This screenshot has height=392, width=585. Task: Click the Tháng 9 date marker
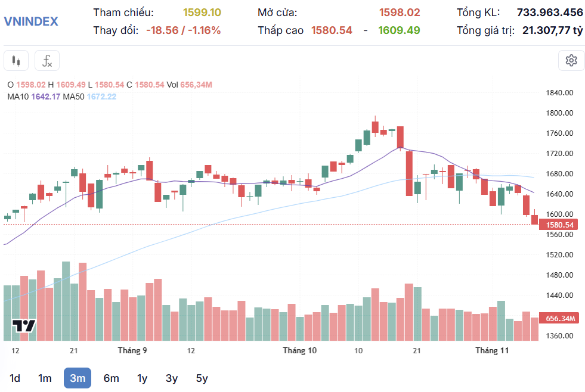tap(132, 350)
